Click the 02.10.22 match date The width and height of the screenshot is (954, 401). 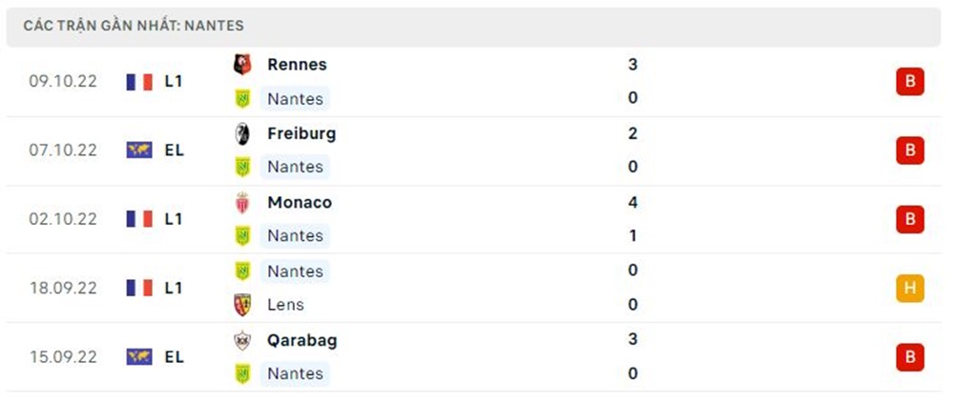63,219
